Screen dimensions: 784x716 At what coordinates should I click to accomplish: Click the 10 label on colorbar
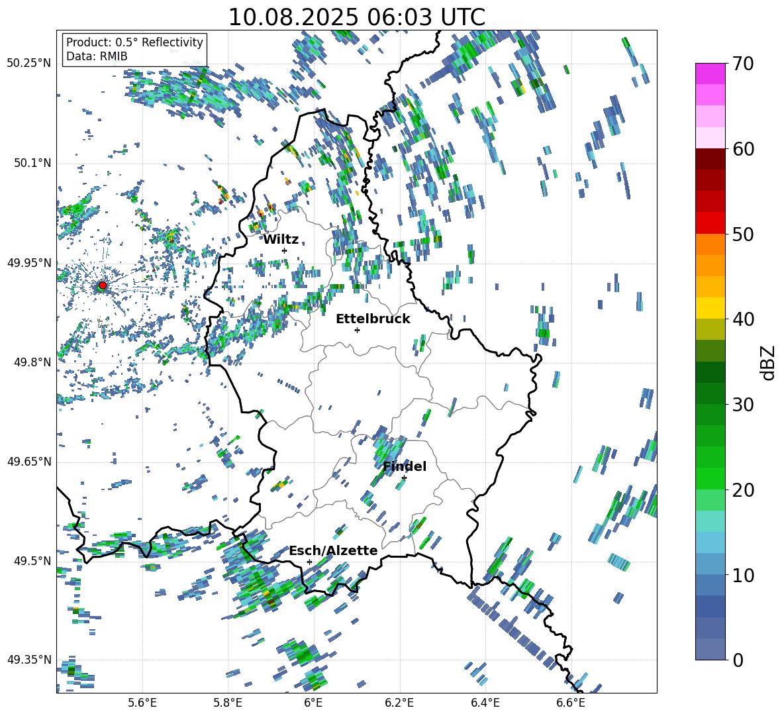coord(742,575)
